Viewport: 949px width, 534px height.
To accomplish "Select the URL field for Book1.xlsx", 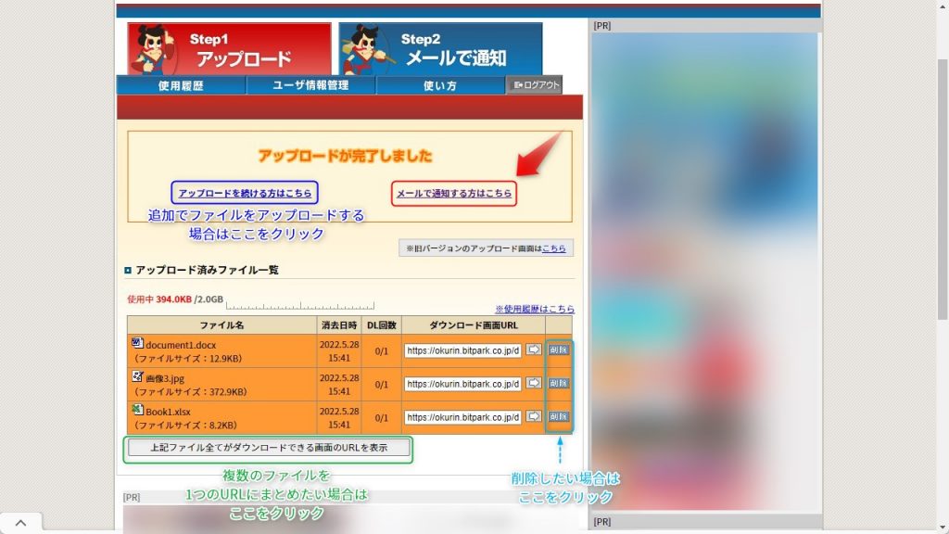I will point(463,417).
